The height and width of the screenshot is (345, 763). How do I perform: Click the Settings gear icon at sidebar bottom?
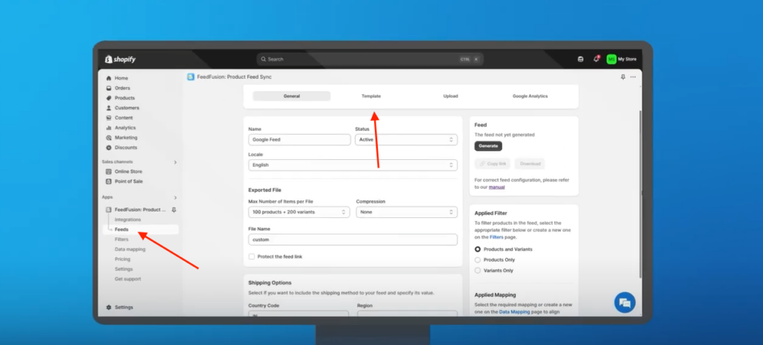click(109, 307)
